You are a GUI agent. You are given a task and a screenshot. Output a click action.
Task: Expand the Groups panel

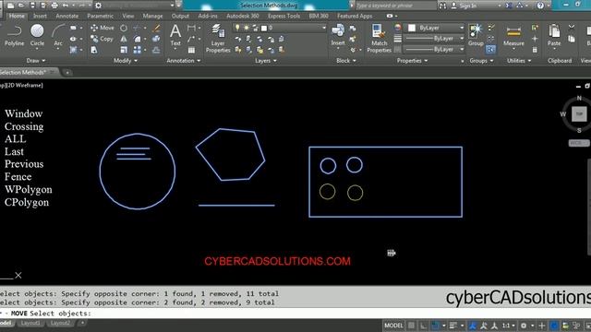(481, 61)
